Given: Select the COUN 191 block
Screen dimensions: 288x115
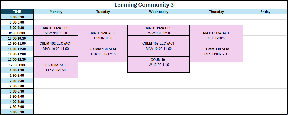Looking at the screenshot, I should tap(158, 65).
